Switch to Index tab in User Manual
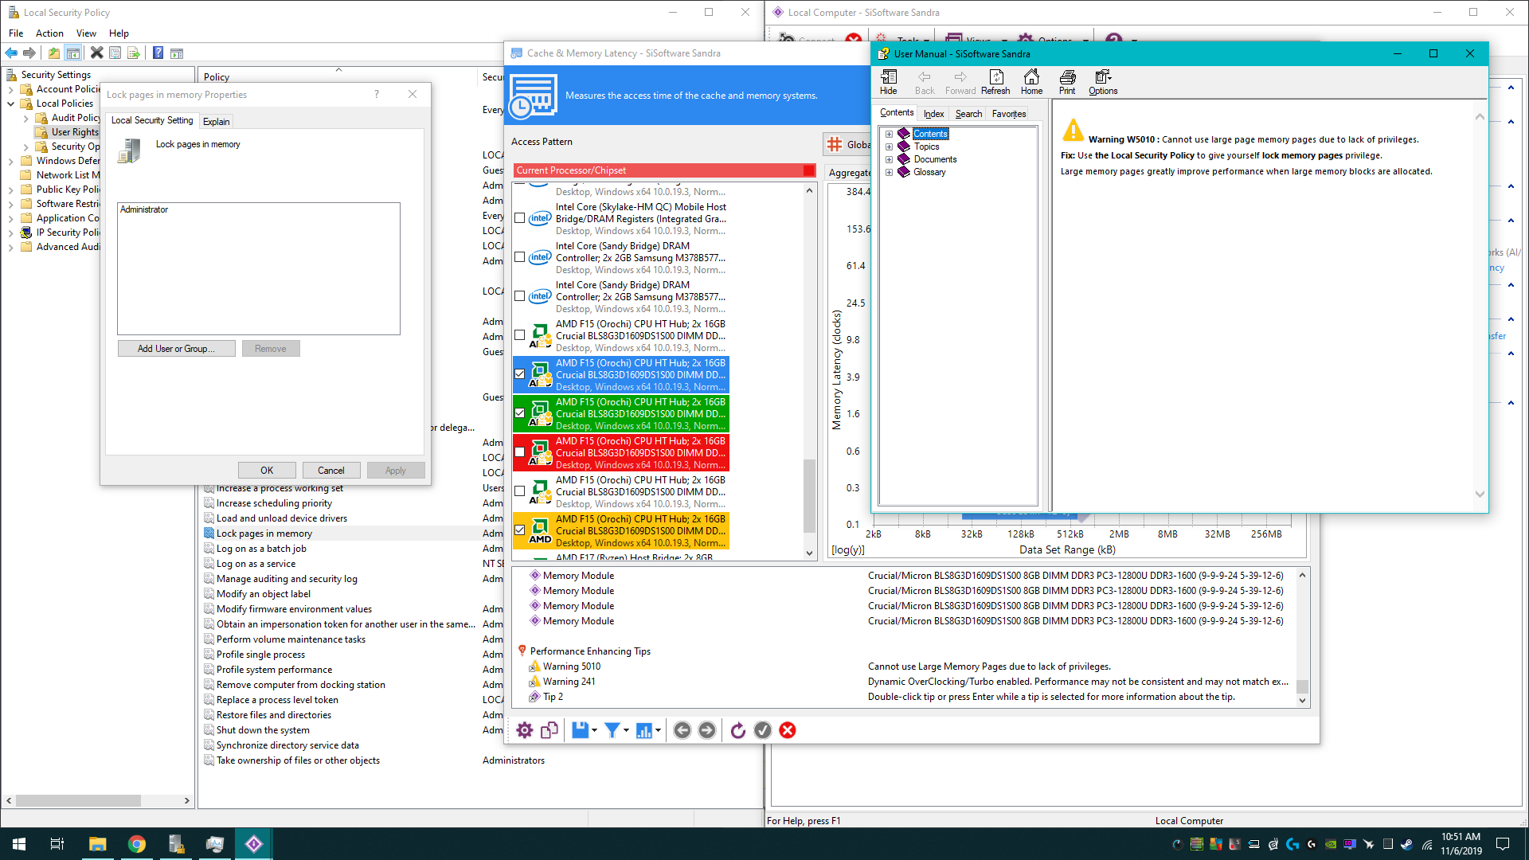 tap(933, 114)
